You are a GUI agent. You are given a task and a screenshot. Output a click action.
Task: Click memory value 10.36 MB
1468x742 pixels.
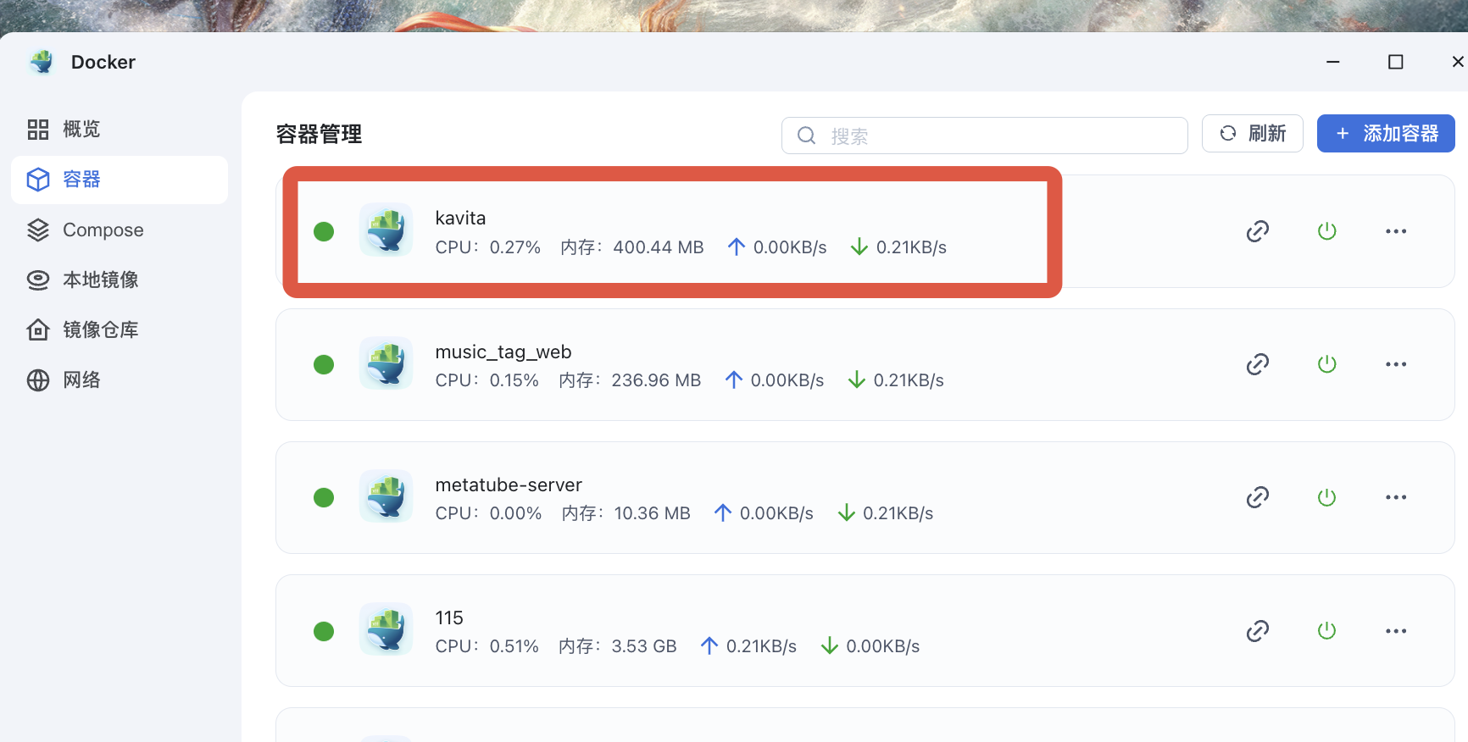click(653, 513)
